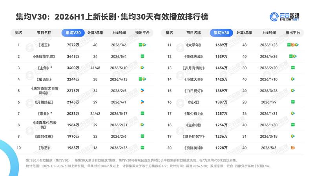Select Youku icon on the 2275万 row
Viewport: 314px width, 176px height.
pyautogui.click(x=142, y=90)
